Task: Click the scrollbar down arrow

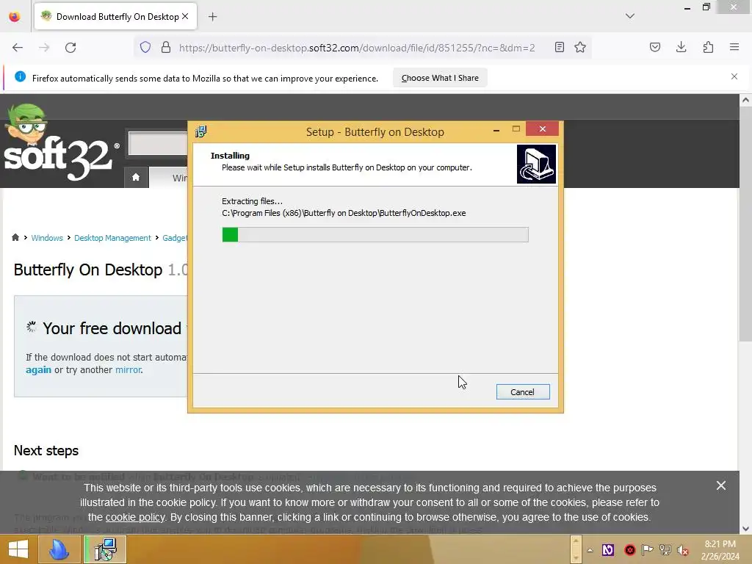Action: coord(745,529)
